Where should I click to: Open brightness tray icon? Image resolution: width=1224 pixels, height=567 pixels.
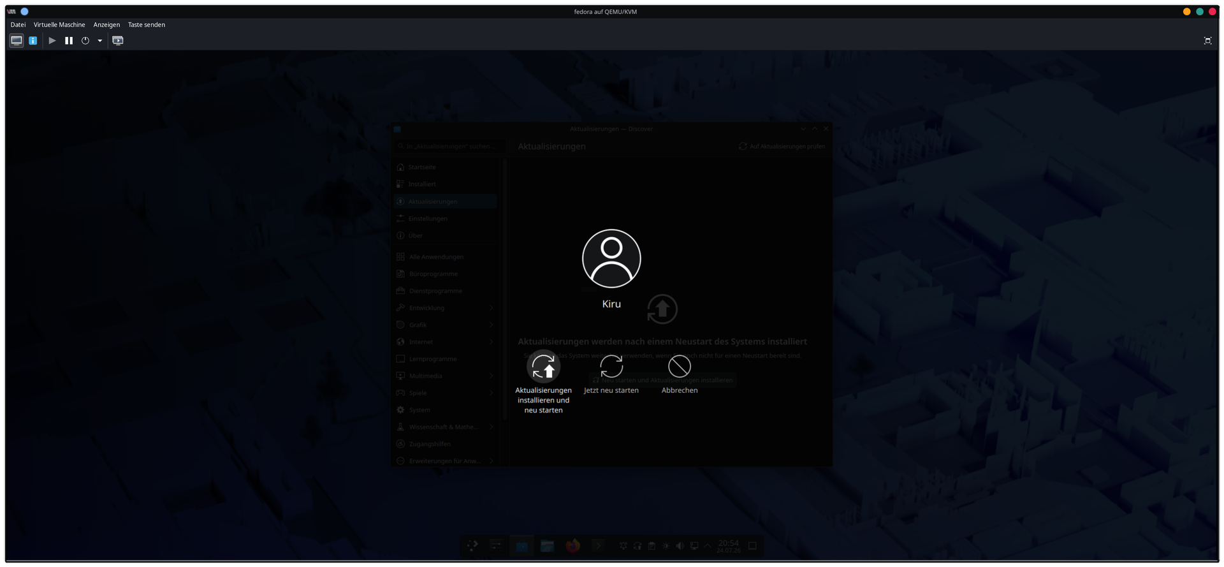pyautogui.click(x=666, y=546)
